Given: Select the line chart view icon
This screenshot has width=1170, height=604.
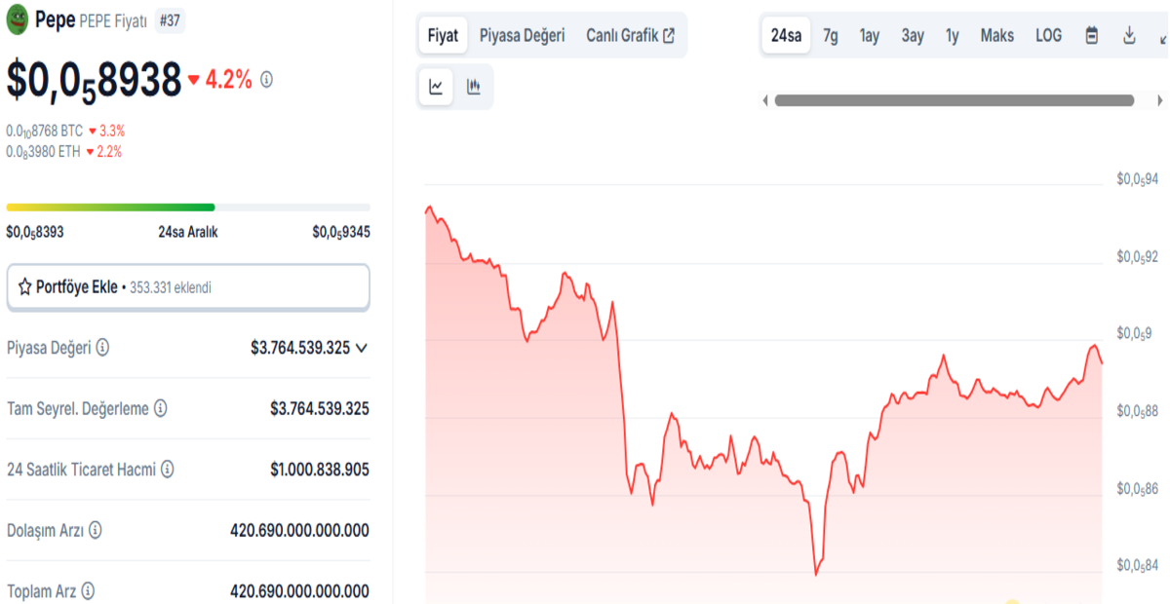Looking at the screenshot, I should pyautogui.click(x=436, y=87).
